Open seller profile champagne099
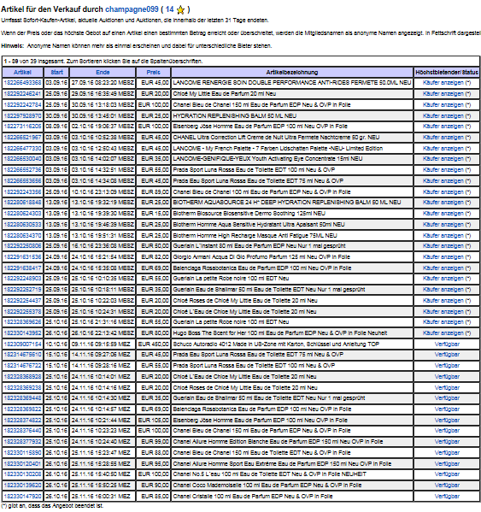This screenshot has height=512, width=481. click(132, 9)
